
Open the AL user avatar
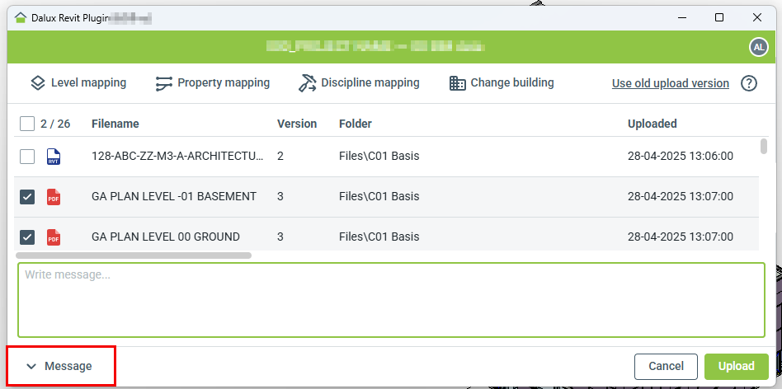point(758,48)
